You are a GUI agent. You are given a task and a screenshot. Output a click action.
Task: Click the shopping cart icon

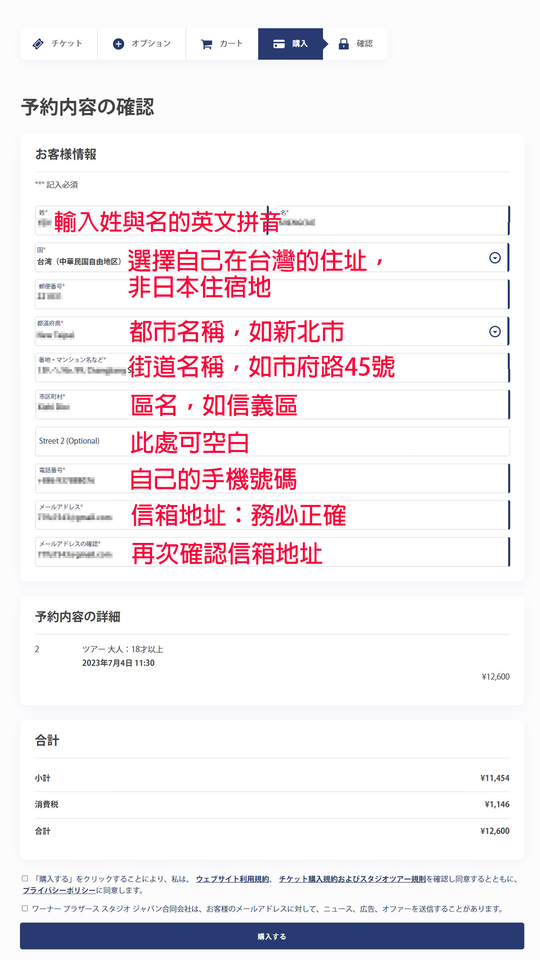[x=207, y=44]
